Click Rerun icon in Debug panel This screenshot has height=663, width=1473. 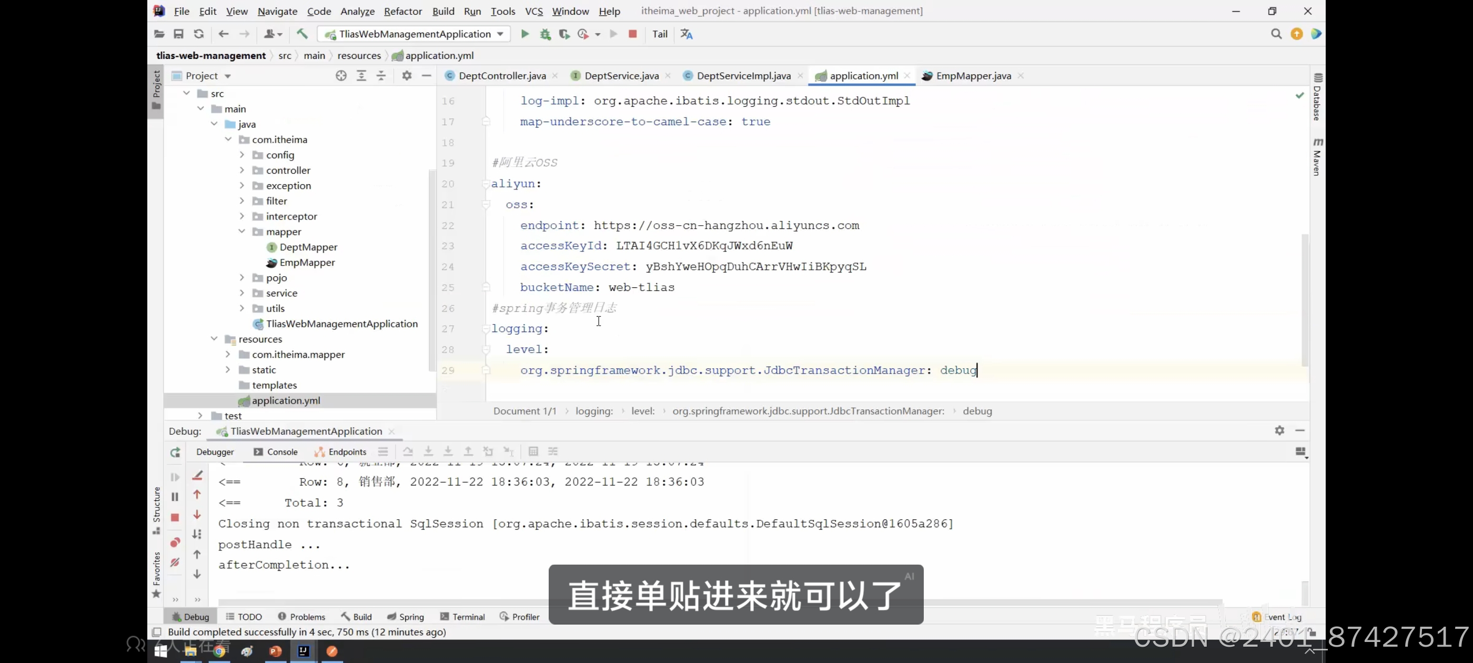coord(175,453)
